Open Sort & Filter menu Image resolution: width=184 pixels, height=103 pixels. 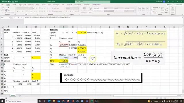click(162, 10)
